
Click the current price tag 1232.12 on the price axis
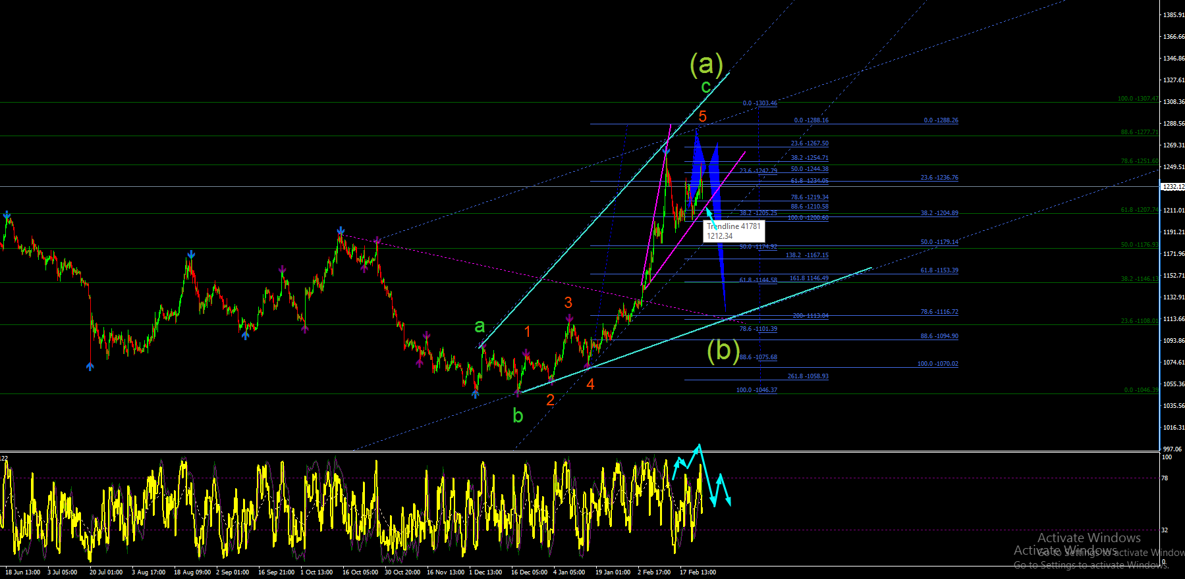click(x=1172, y=187)
